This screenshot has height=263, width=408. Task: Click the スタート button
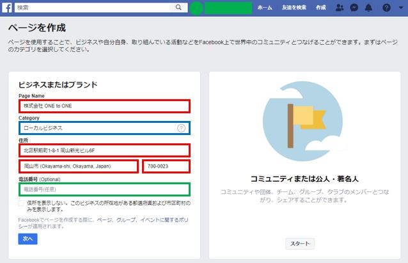(300, 244)
